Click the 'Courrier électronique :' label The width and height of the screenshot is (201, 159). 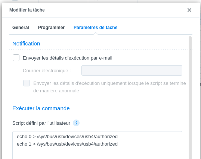[x=47, y=70]
